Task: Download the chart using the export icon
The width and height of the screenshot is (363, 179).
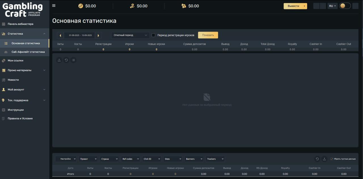Action: click(x=59, y=60)
